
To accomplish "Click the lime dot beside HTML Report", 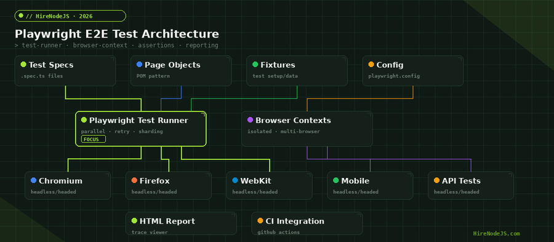I will (134, 220).
